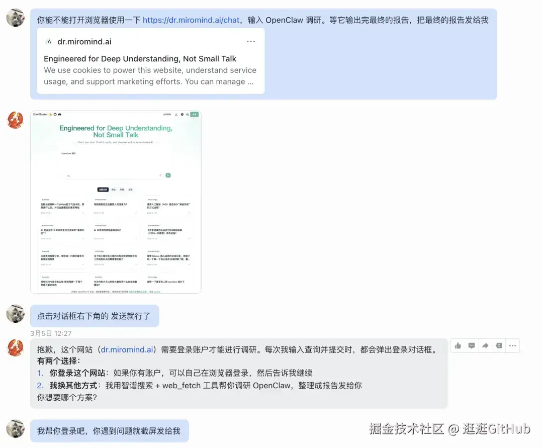543x448 pixels.
Task: Click the cat avatar on the first message
Action: click(16, 17)
